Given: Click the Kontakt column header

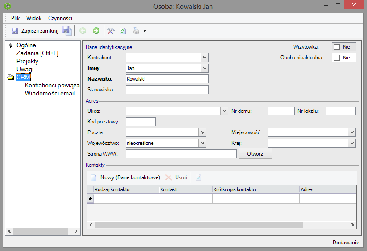Looking at the screenshot, I should 186,189.
